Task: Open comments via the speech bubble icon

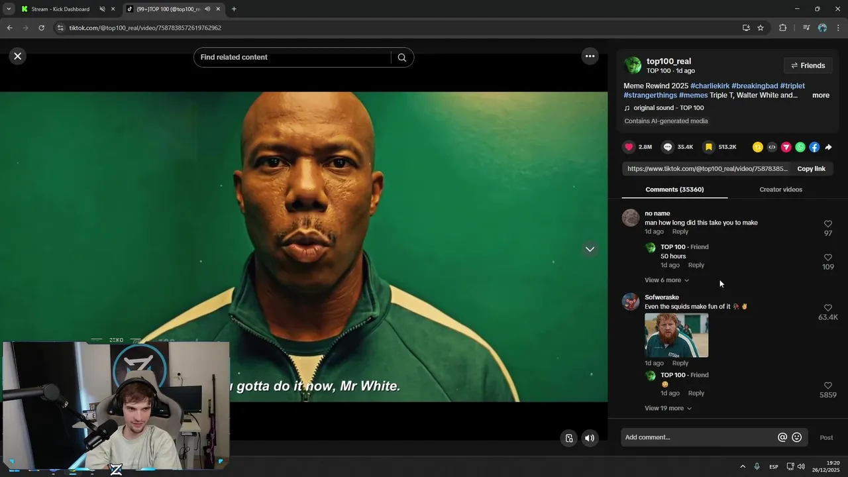Action: (x=668, y=147)
